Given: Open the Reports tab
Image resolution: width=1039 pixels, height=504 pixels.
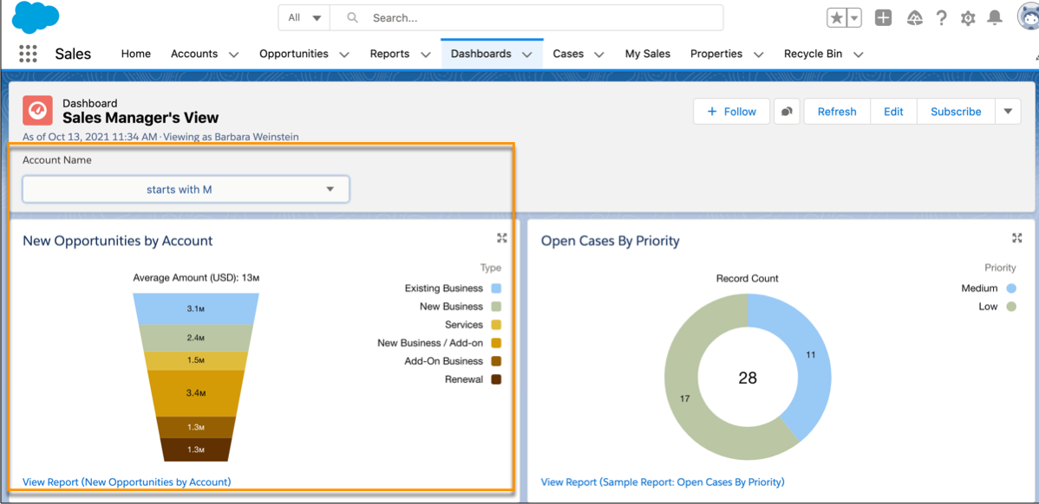Looking at the screenshot, I should click(389, 54).
